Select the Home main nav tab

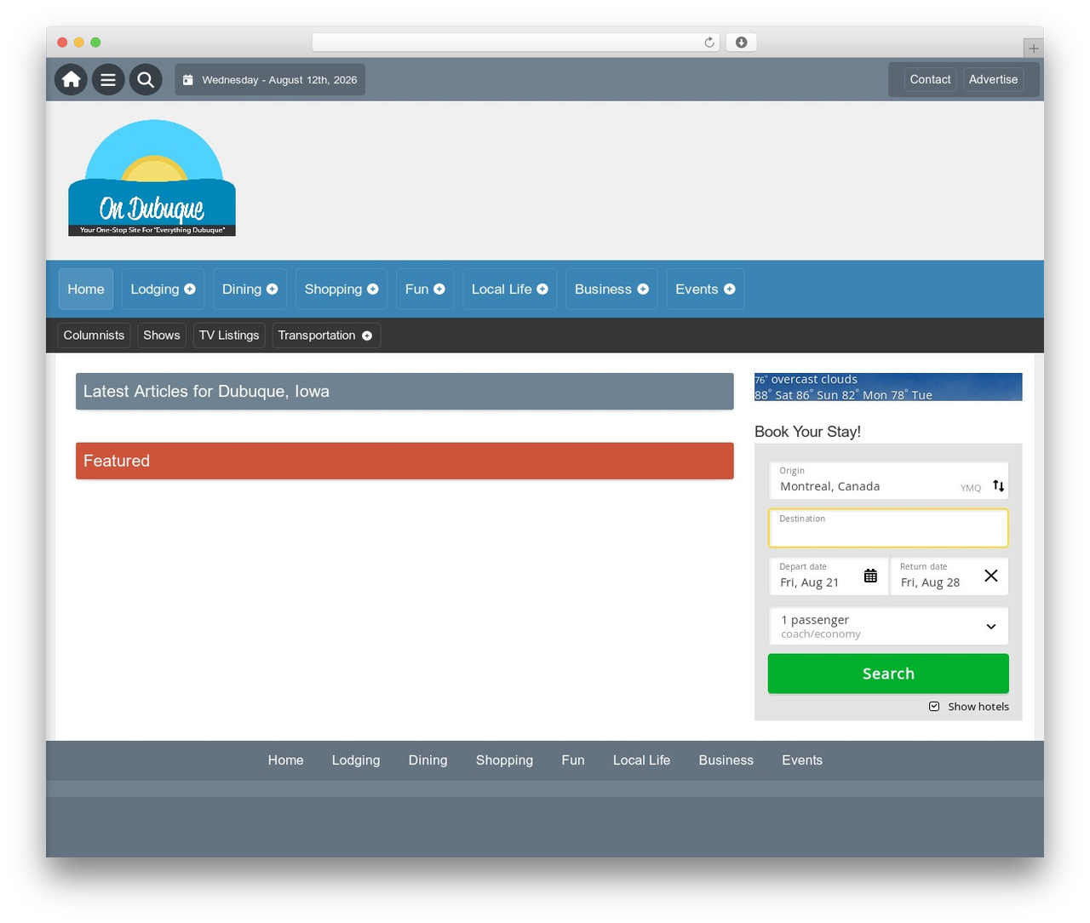pyautogui.click(x=86, y=290)
